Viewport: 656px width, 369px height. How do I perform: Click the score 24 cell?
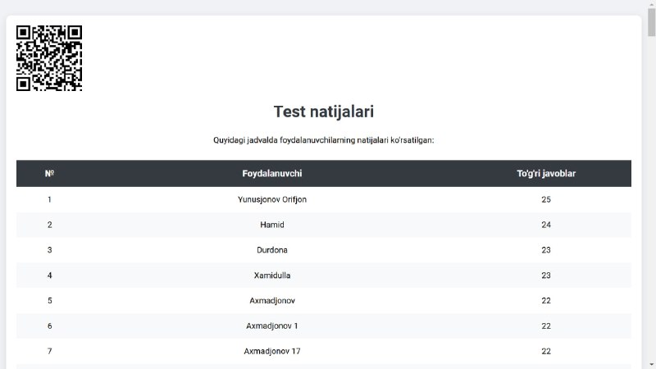coord(546,225)
